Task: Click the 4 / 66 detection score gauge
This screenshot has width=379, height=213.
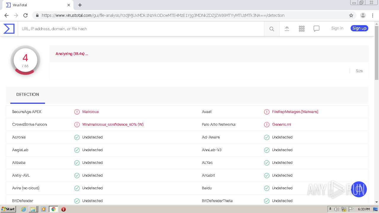Action: [25, 60]
